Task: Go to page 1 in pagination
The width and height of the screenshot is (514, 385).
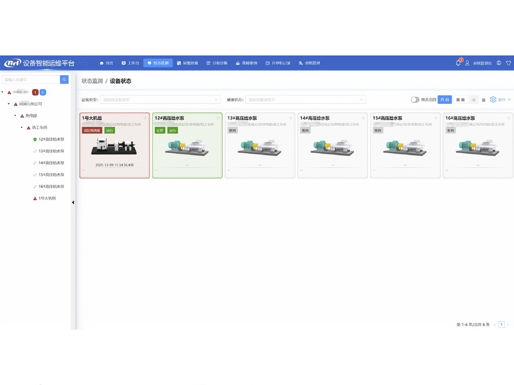Action: pyautogui.click(x=501, y=324)
